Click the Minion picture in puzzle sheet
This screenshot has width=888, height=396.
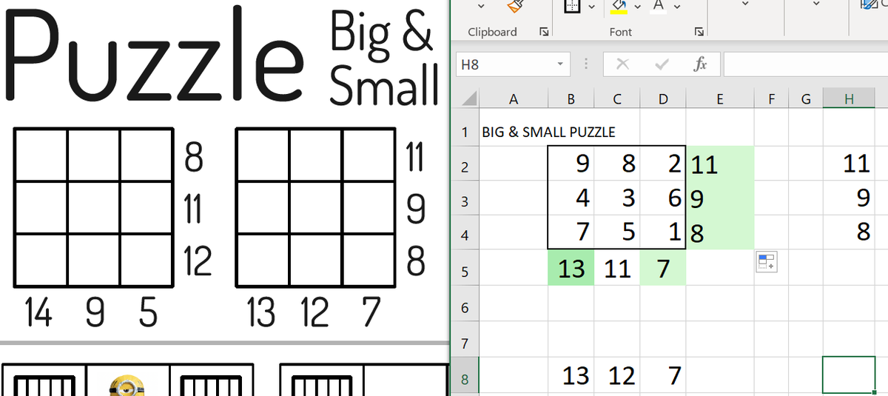pos(127,386)
